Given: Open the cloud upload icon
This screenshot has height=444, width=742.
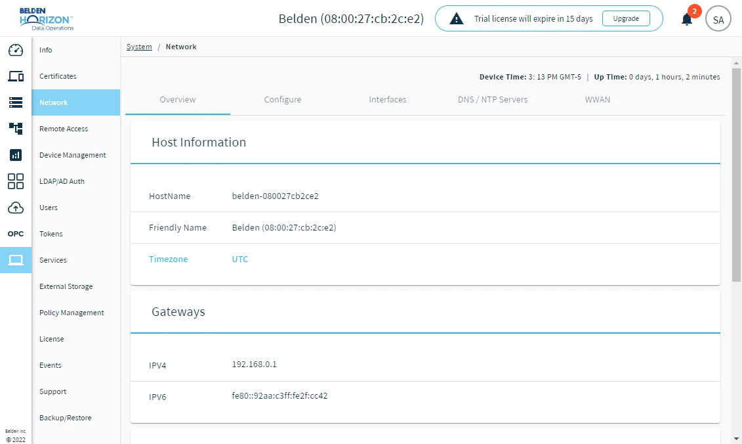Looking at the screenshot, I should pos(16,208).
